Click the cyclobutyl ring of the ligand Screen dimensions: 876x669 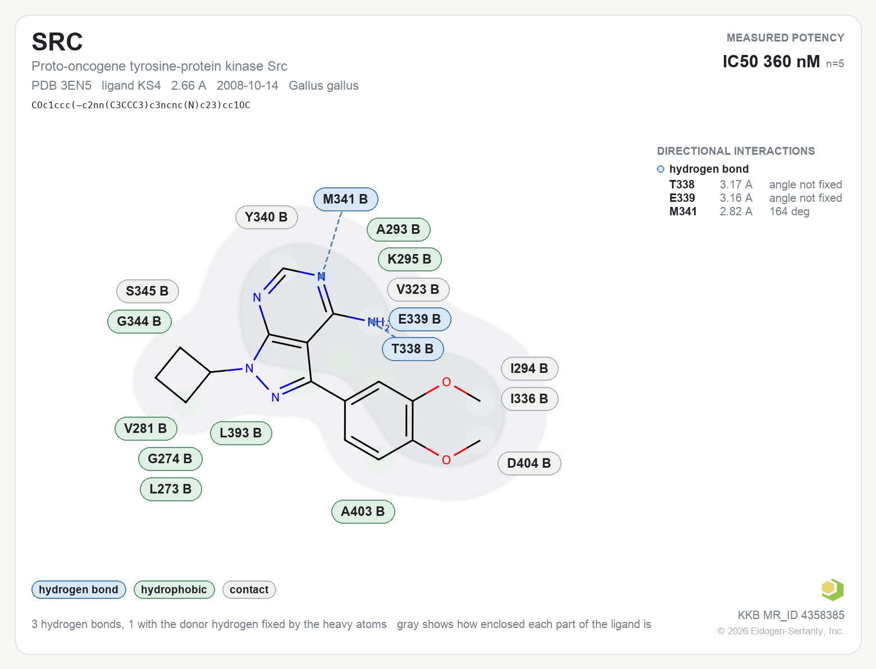[182, 375]
